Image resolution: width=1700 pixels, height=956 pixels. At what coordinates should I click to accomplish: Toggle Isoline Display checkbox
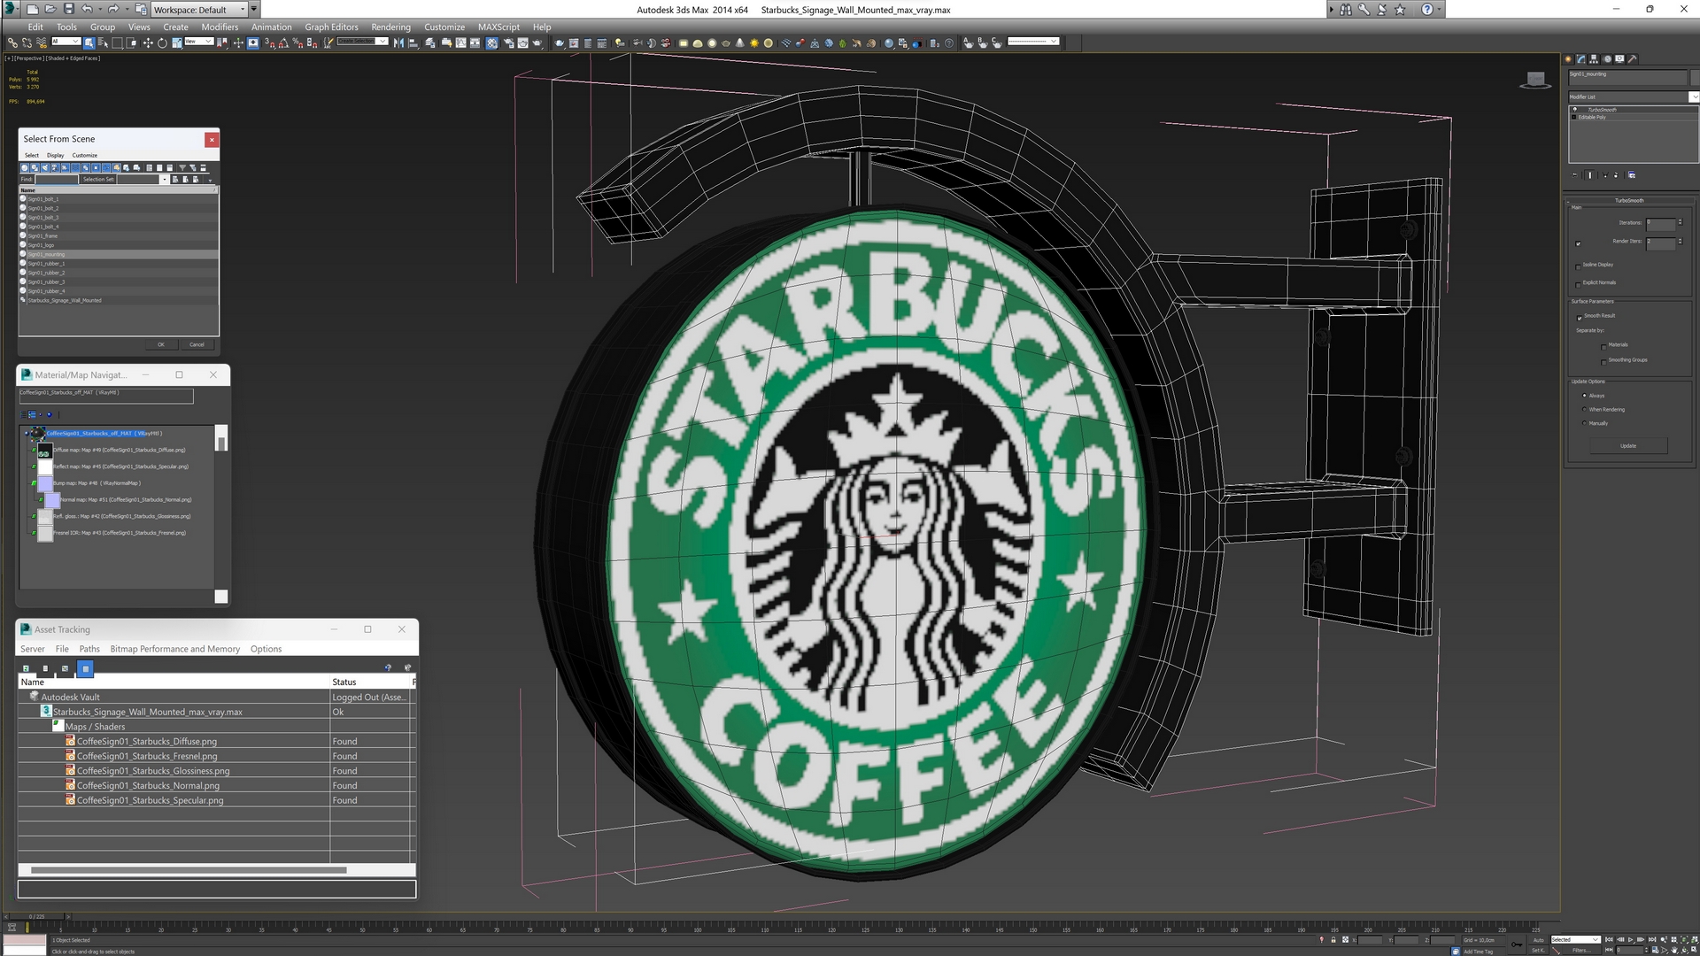point(1578,266)
